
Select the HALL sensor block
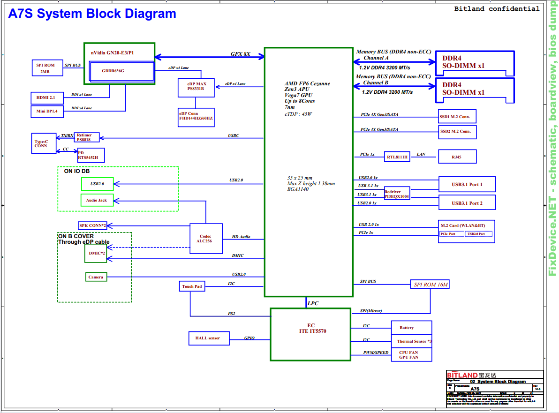(209, 338)
